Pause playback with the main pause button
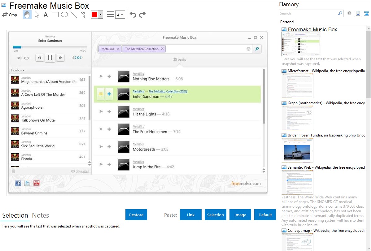 [50, 58]
